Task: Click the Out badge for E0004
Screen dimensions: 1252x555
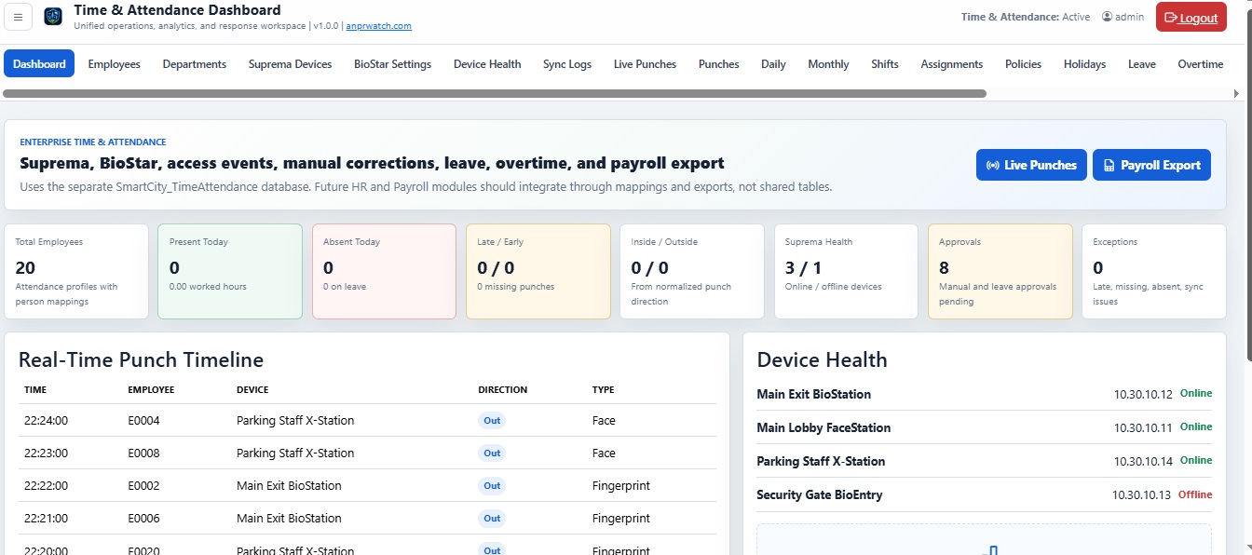Action: pyautogui.click(x=492, y=421)
